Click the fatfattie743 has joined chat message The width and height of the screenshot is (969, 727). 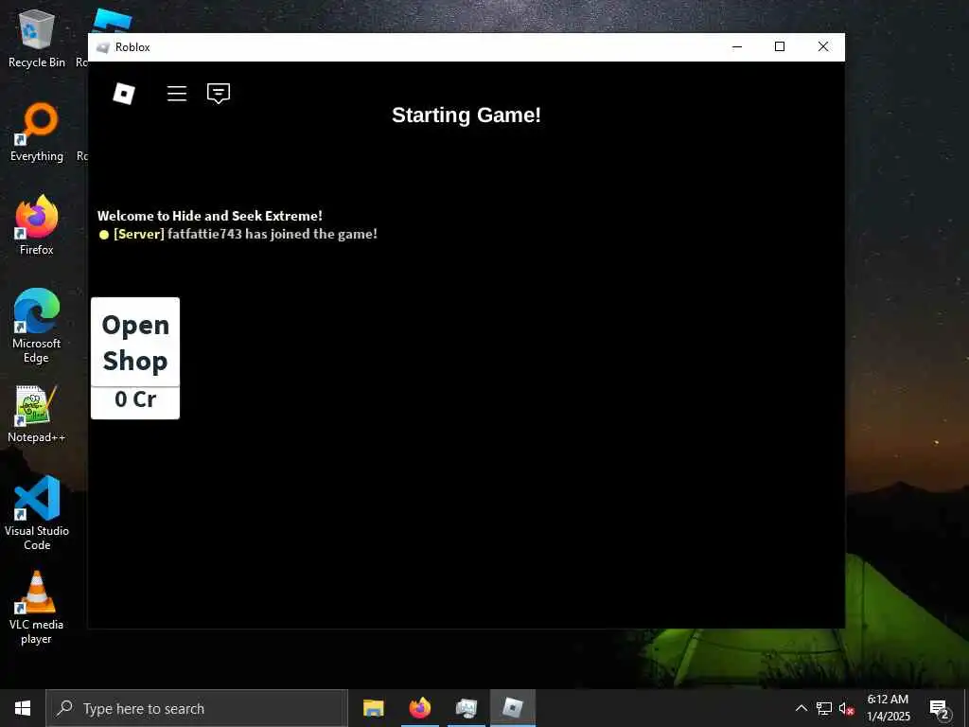click(238, 235)
